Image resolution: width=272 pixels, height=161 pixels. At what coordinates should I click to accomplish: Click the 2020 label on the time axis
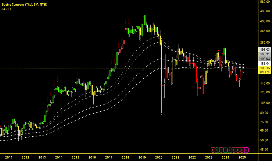159,157
